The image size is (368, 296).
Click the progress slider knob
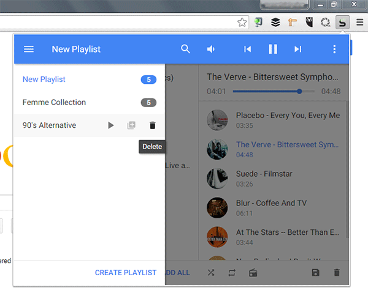(x=299, y=91)
